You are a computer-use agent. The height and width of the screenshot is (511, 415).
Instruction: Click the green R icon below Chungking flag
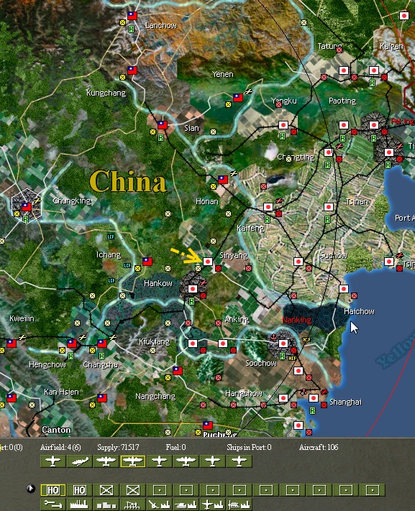[x=26, y=220]
